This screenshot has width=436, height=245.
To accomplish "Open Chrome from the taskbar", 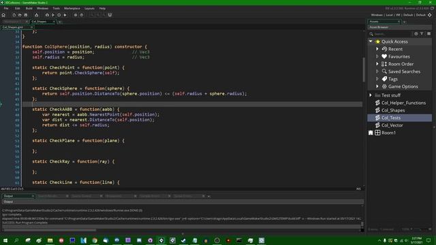I will [x=95, y=240].
